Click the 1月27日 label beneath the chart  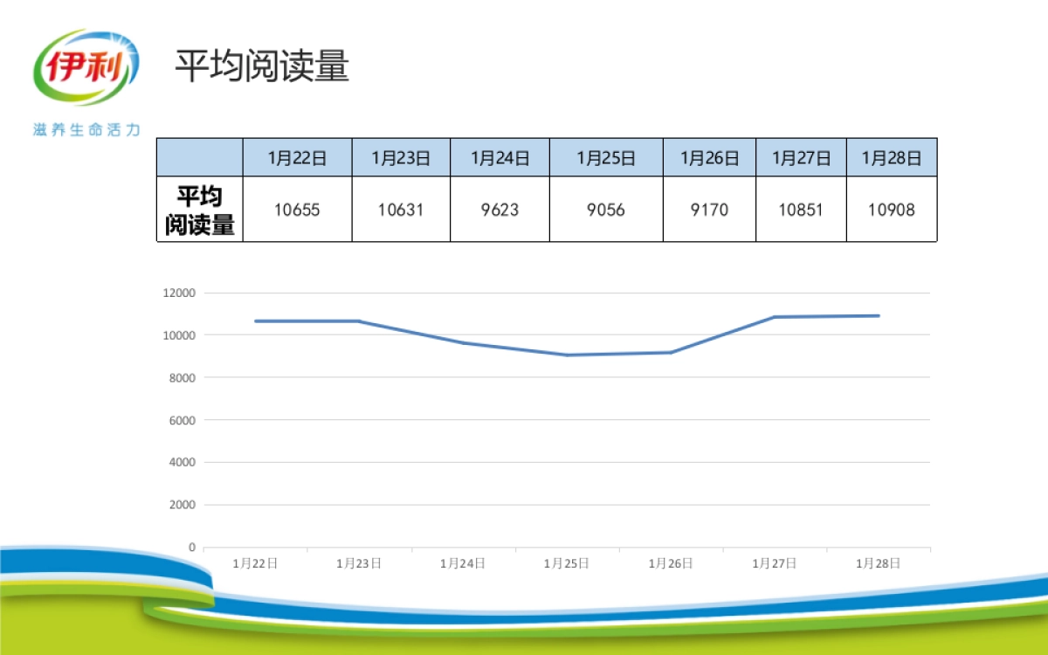point(772,563)
